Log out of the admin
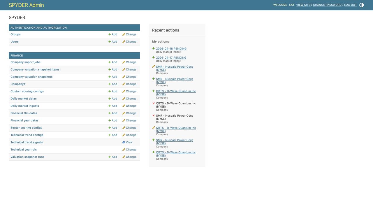This screenshot has width=373, height=200. (350, 5)
